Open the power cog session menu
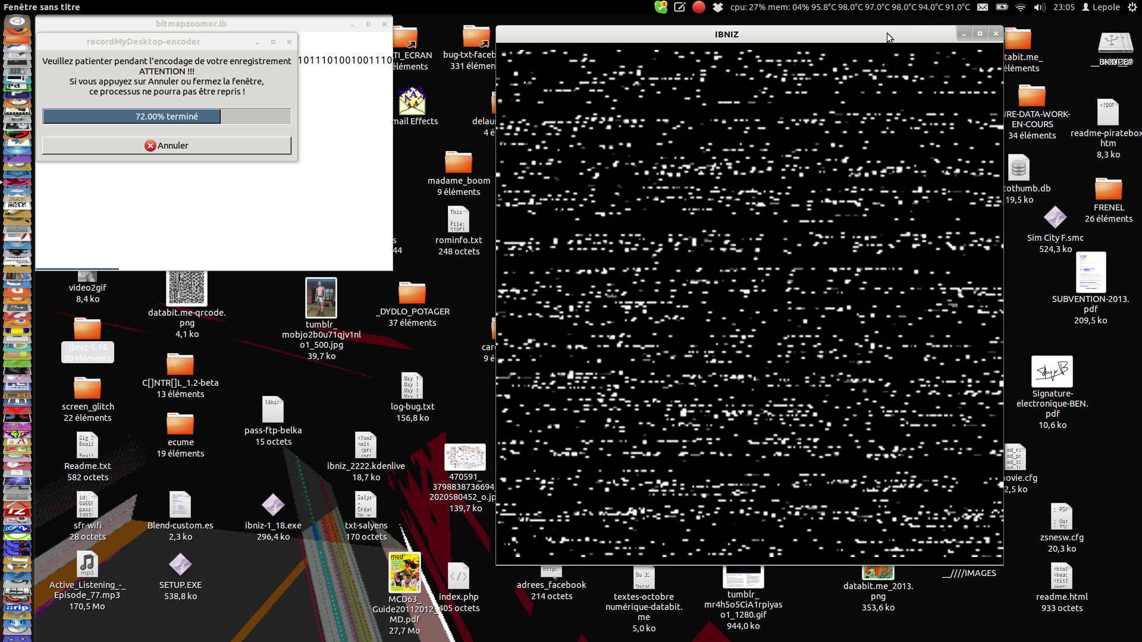Image resolution: width=1142 pixels, height=642 pixels. (x=1132, y=7)
